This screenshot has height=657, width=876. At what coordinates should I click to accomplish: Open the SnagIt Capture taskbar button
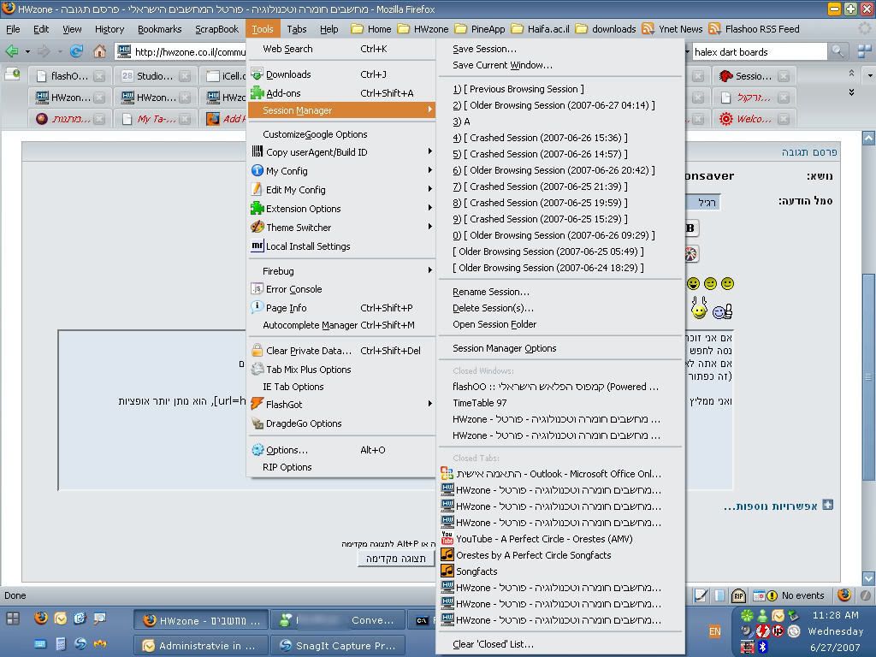pos(340,645)
